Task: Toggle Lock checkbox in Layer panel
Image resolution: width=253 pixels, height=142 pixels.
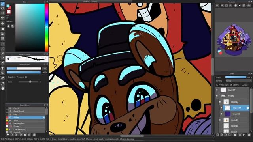Action: pos(243,85)
